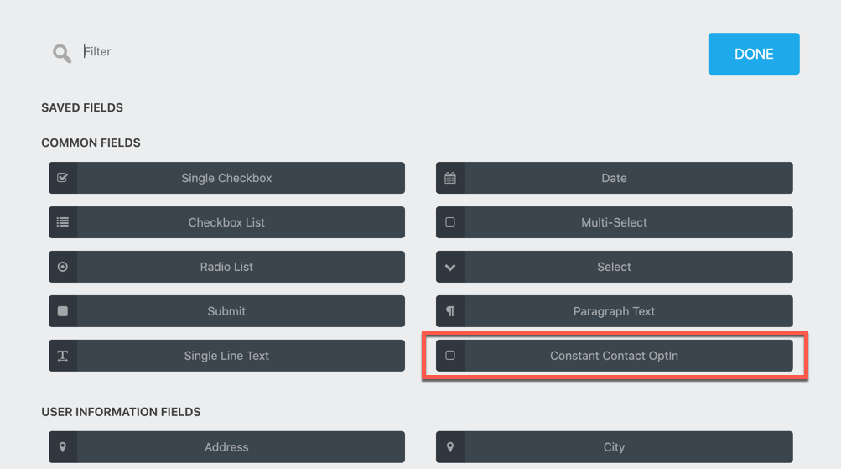
Task: Click the Constant Contact OptIn square icon
Action: 450,356
